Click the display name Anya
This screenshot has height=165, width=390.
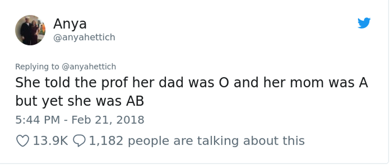[70, 24]
